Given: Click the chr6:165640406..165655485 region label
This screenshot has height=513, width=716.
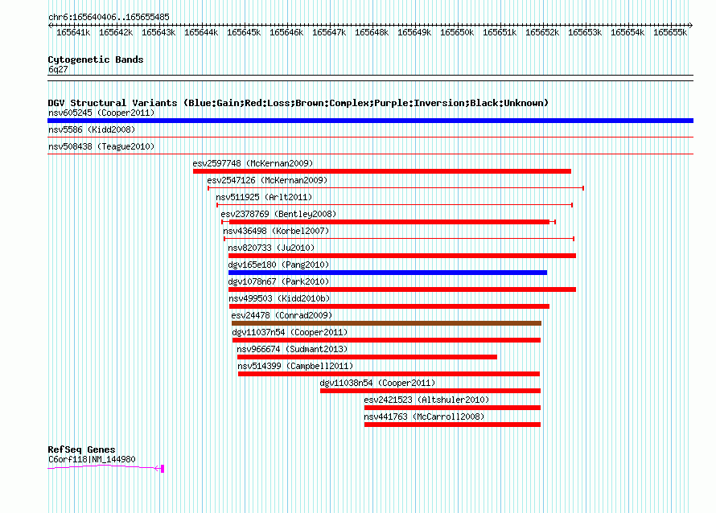Looking at the screenshot, I should pyautogui.click(x=109, y=17).
